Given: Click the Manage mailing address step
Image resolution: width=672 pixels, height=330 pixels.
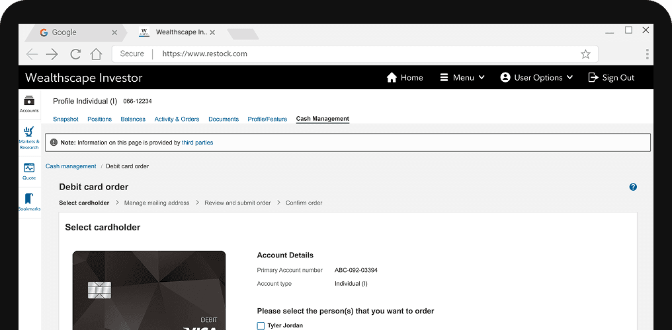Looking at the screenshot, I should 157,203.
